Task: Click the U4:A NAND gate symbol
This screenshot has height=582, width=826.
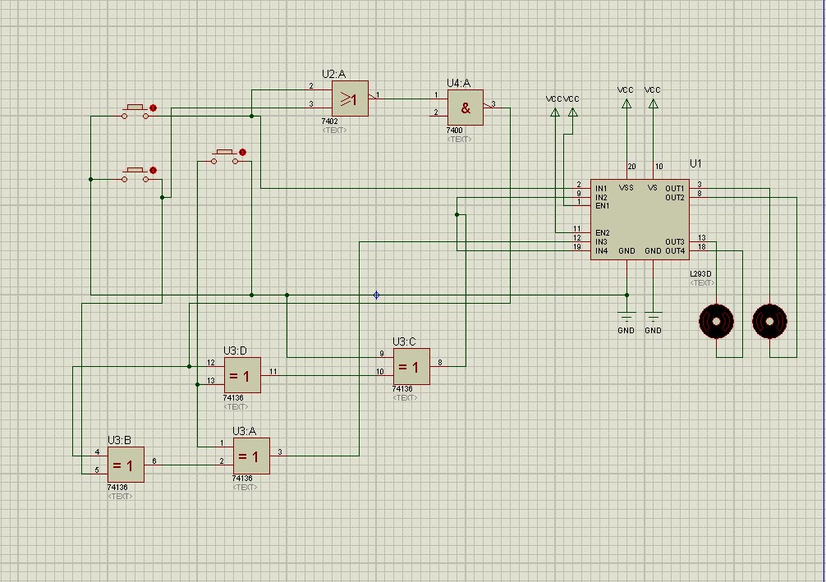Action: tap(465, 107)
